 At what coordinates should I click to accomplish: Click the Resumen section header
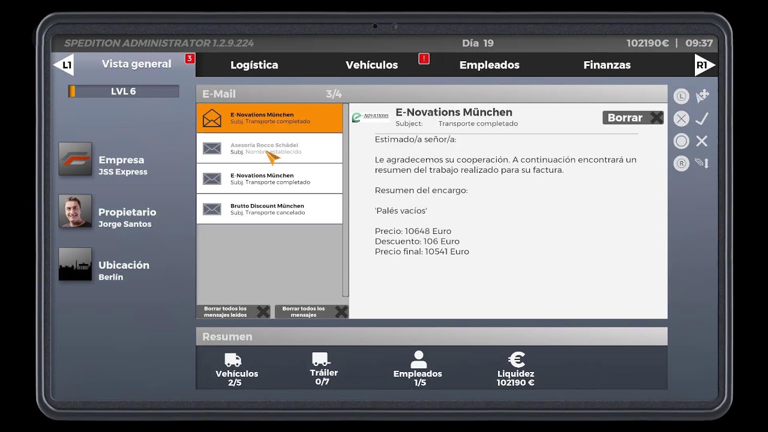coord(431,336)
